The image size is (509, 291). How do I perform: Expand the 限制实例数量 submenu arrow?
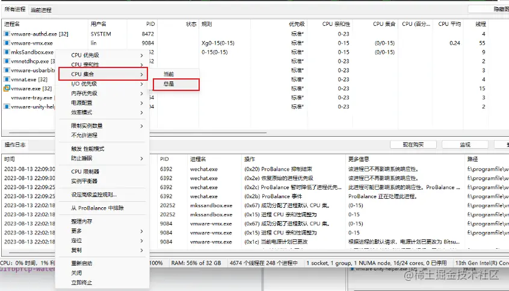click(x=141, y=126)
